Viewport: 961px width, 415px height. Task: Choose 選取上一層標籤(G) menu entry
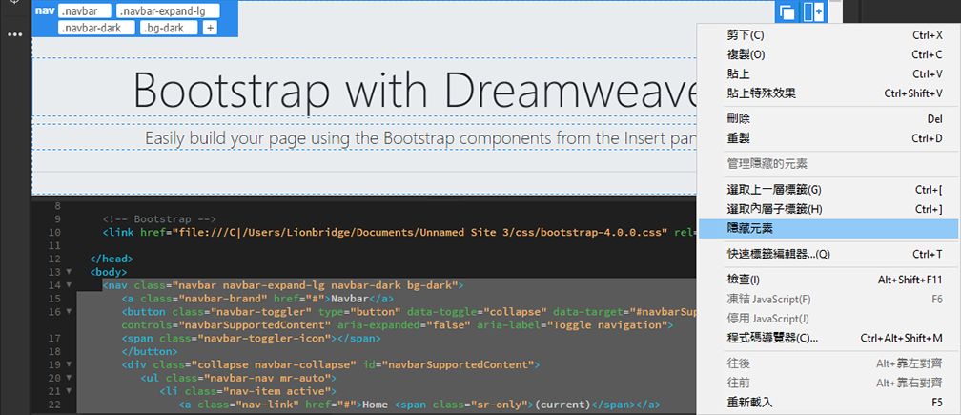click(828, 190)
